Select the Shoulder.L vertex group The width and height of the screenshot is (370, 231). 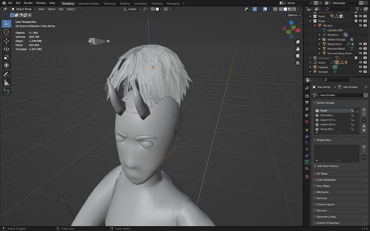tap(335, 115)
